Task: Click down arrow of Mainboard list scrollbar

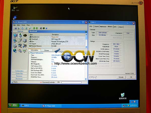Action: pyautogui.click(x=86, y=47)
